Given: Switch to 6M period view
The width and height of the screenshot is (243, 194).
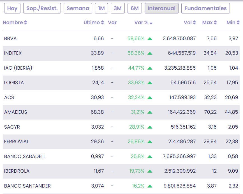Looking at the screenshot, I should pos(135,8).
